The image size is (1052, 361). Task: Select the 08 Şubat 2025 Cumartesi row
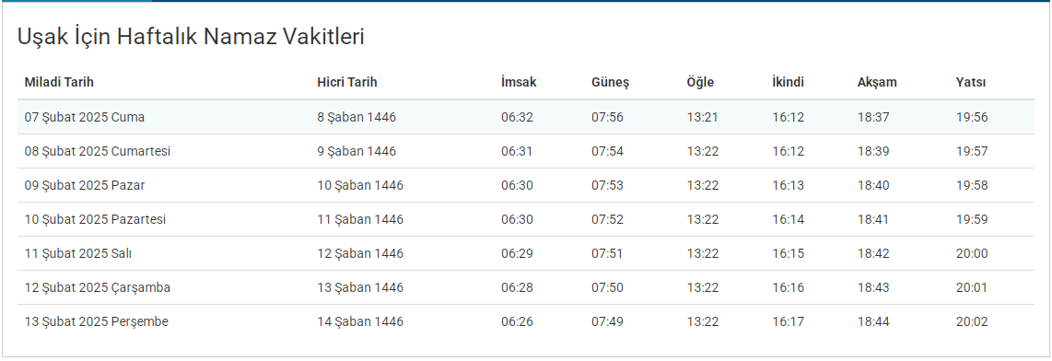coord(526,151)
